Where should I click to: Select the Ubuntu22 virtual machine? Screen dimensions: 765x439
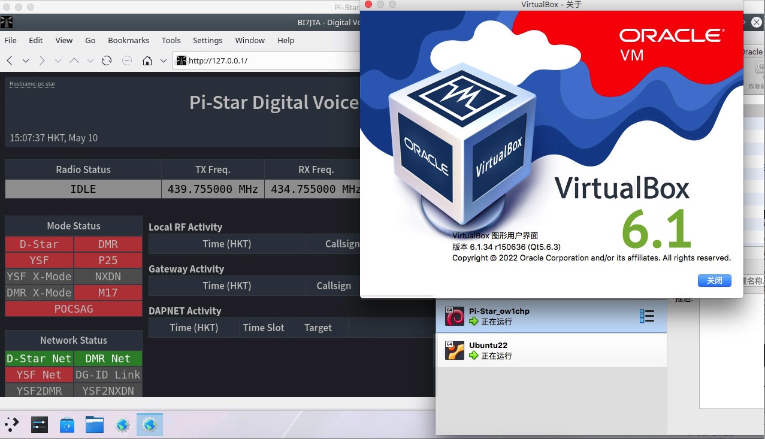point(551,350)
